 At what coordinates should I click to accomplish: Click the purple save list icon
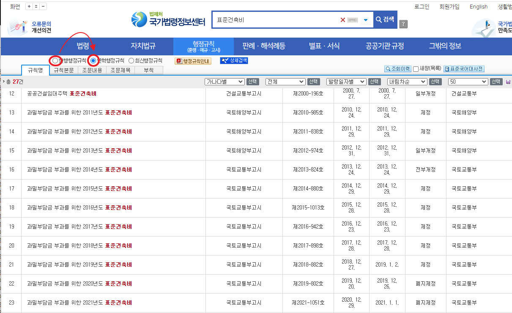click(508, 82)
